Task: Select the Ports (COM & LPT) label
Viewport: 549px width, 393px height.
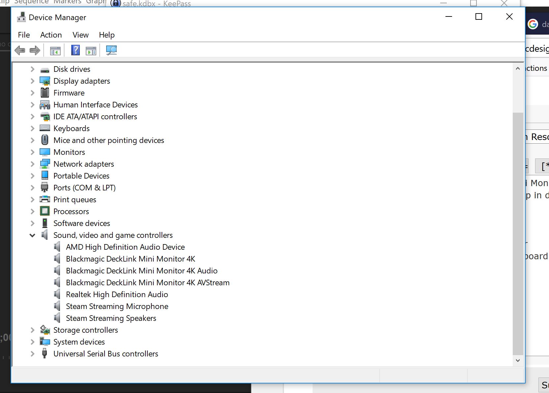Action: coord(84,188)
